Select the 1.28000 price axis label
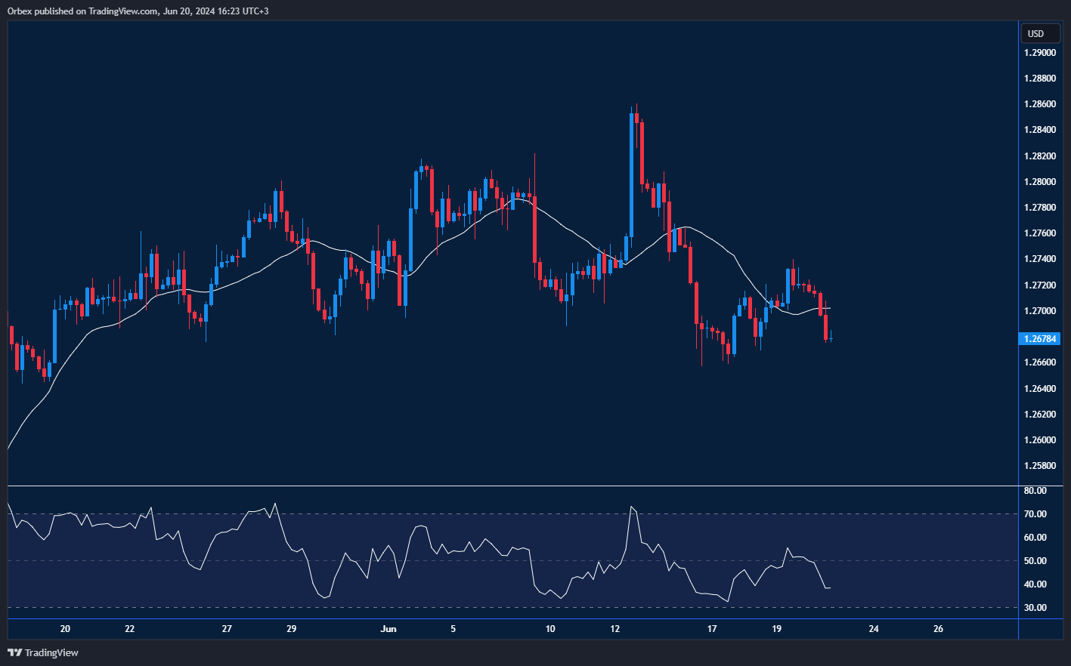 pos(1040,182)
